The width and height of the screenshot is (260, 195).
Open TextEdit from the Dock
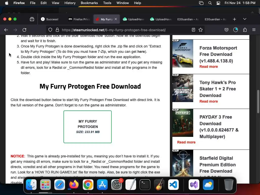click(131, 185)
